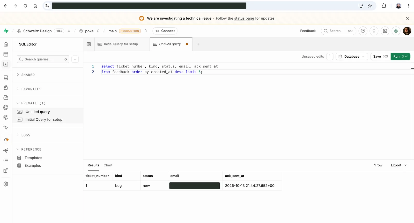Open the AI assistant diamond icon

pos(396,31)
